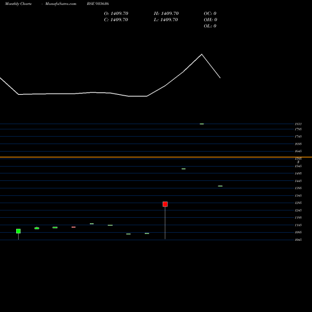312x312 pixels.
Task: Select the H: 1409.70 high value
Action: tap(166, 14)
